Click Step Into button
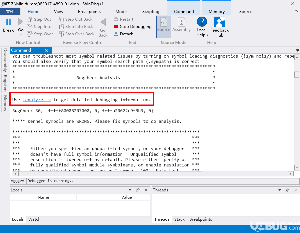This screenshot has height=233, width=300. [39, 27]
